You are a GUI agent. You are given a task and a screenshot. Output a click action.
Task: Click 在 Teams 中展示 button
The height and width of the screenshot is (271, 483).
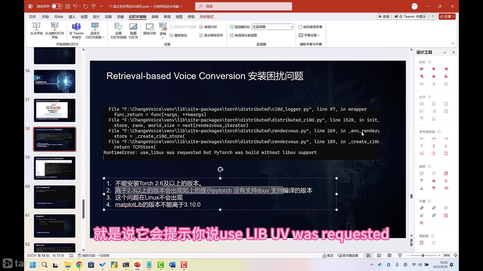(x=411, y=17)
